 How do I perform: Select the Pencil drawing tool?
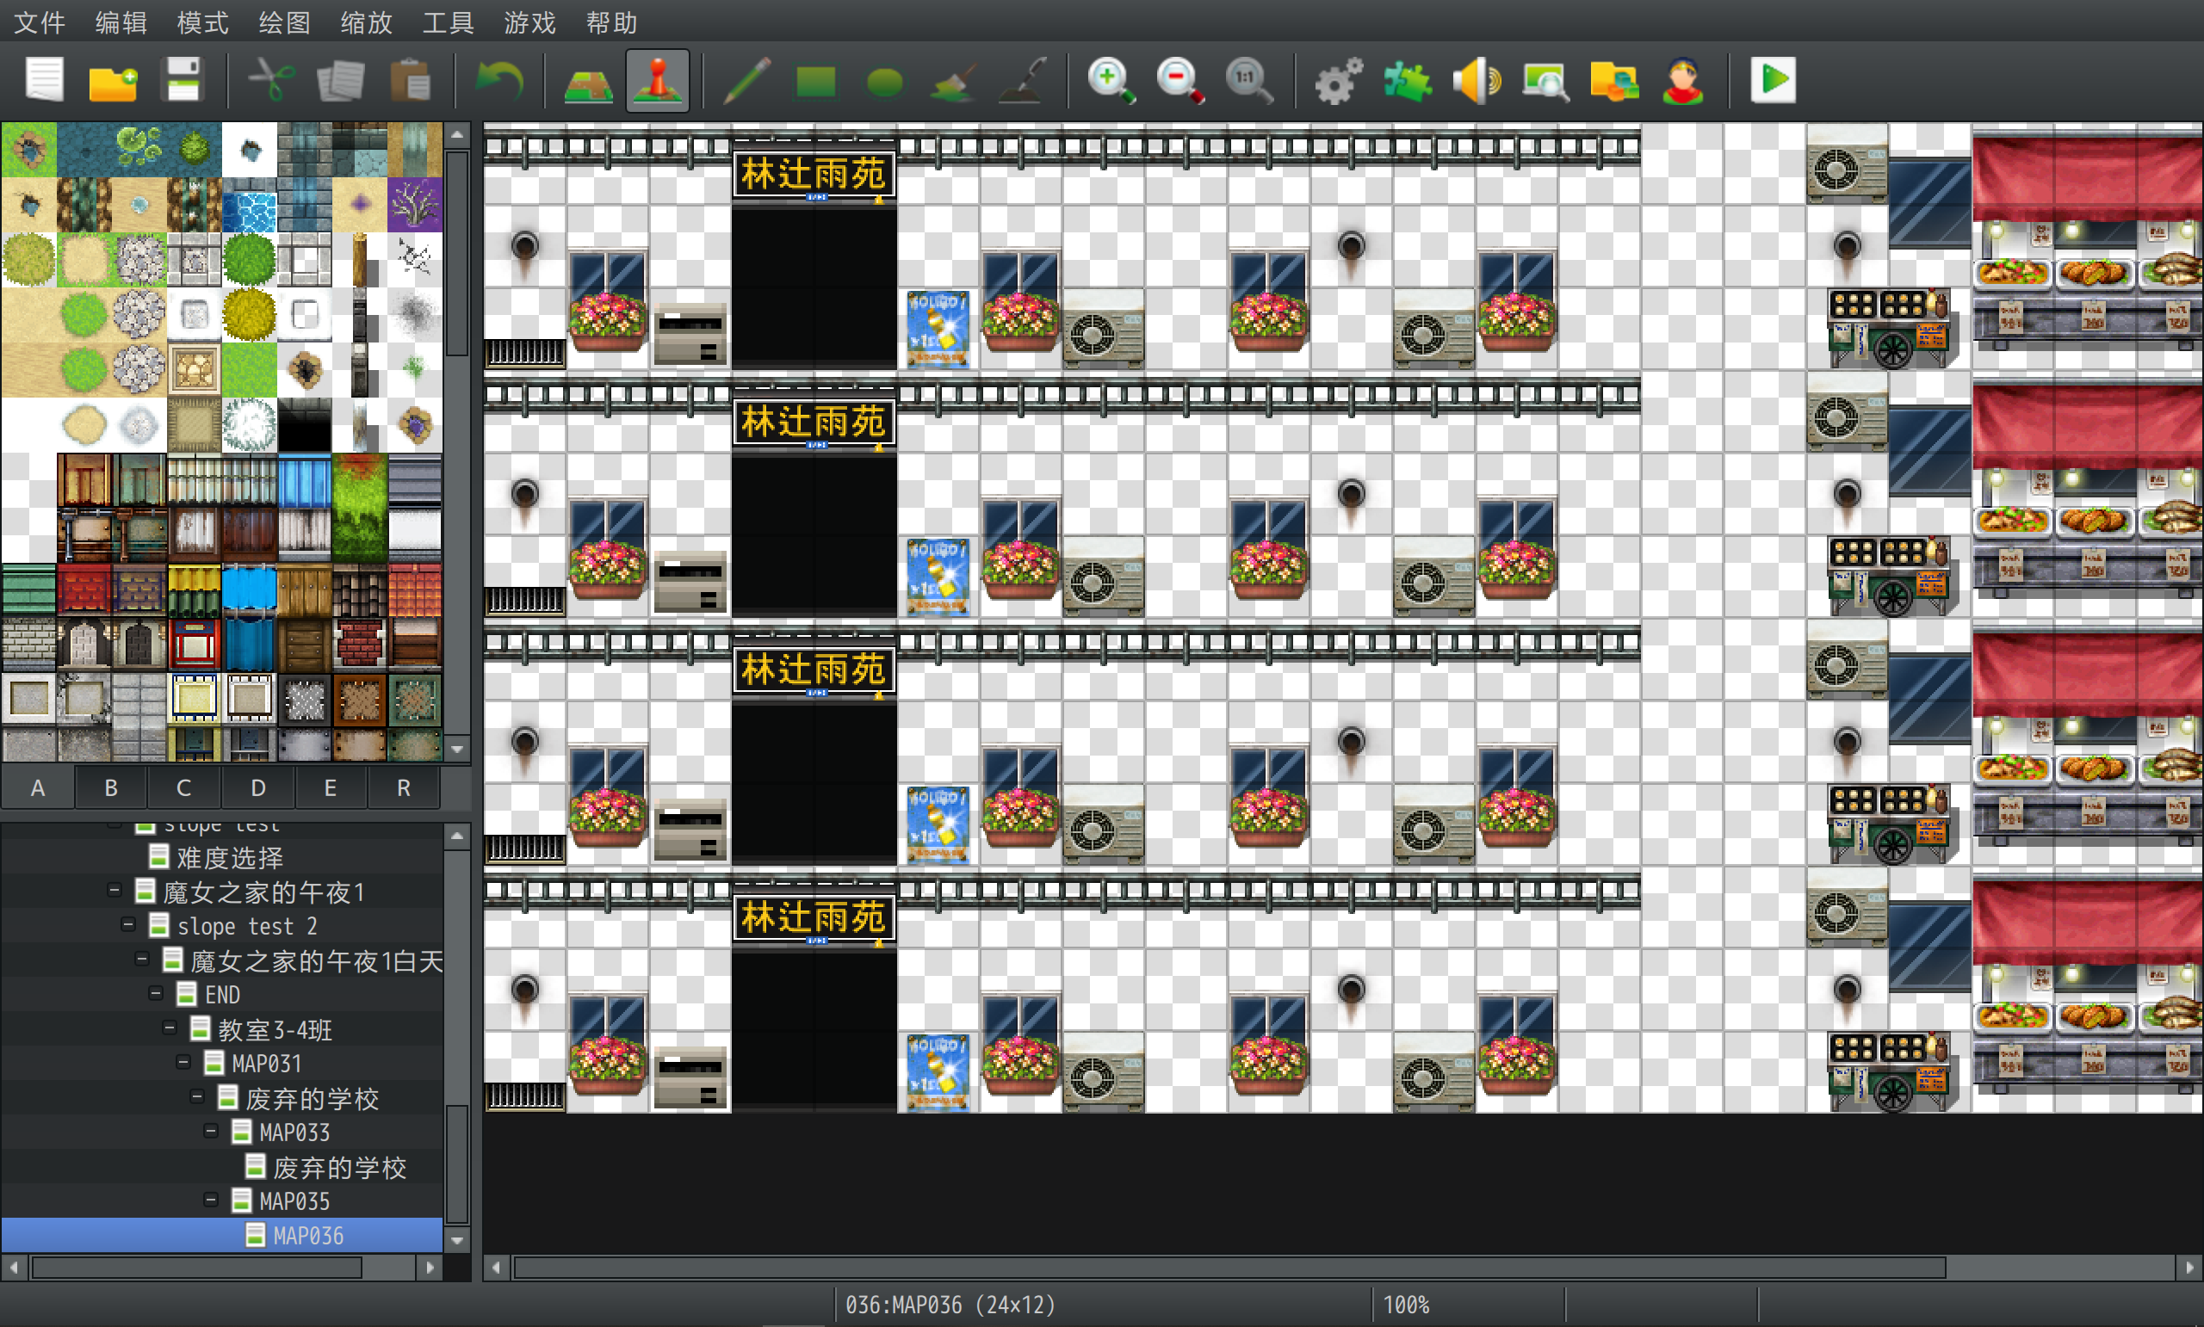pos(746,81)
